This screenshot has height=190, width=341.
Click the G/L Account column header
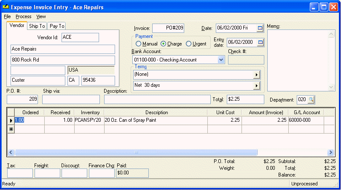click(306, 112)
